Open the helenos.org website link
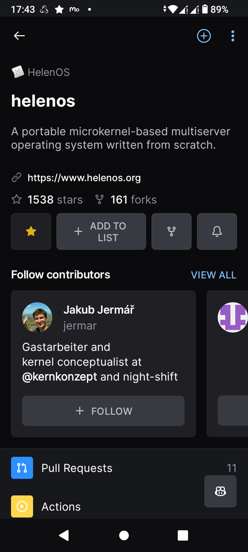The height and width of the screenshot is (552, 248). 84,178
